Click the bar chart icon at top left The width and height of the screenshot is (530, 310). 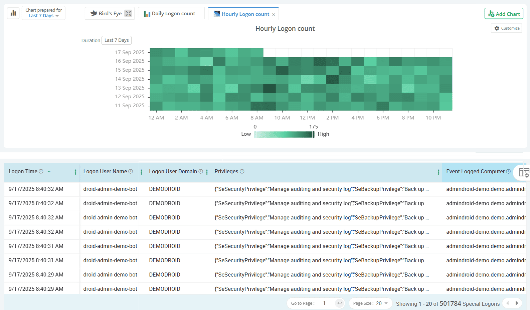13,13
